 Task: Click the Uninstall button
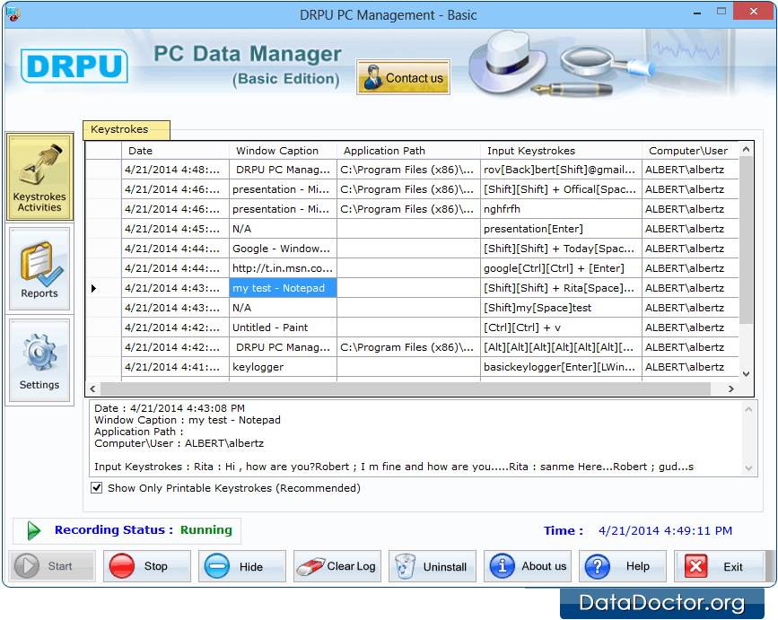pyautogui.click(x=433, y=566)
